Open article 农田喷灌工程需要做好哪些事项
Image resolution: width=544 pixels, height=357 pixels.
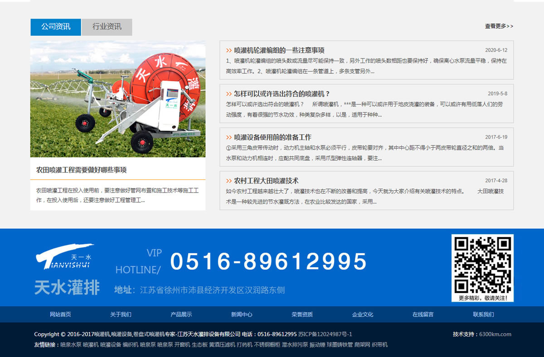82,170
